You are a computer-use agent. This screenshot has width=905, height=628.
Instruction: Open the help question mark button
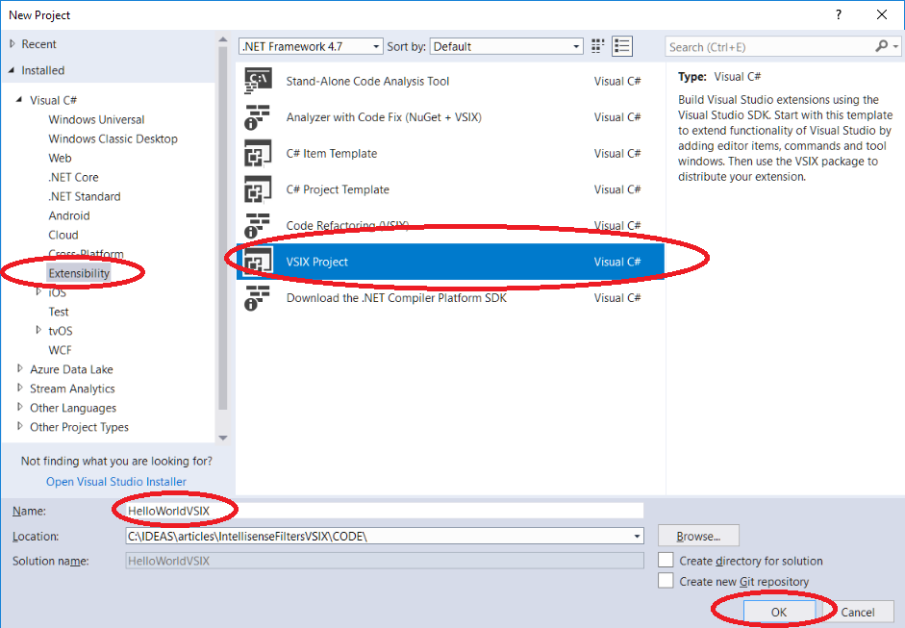tap(839, 15)
